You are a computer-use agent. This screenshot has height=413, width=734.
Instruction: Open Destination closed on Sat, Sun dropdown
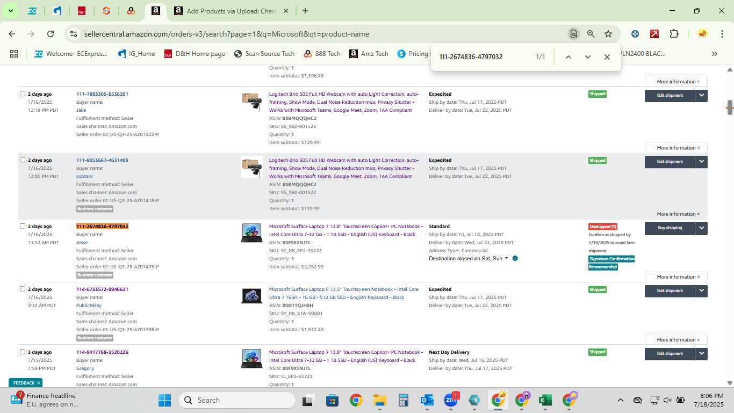[x=468, y=259]
